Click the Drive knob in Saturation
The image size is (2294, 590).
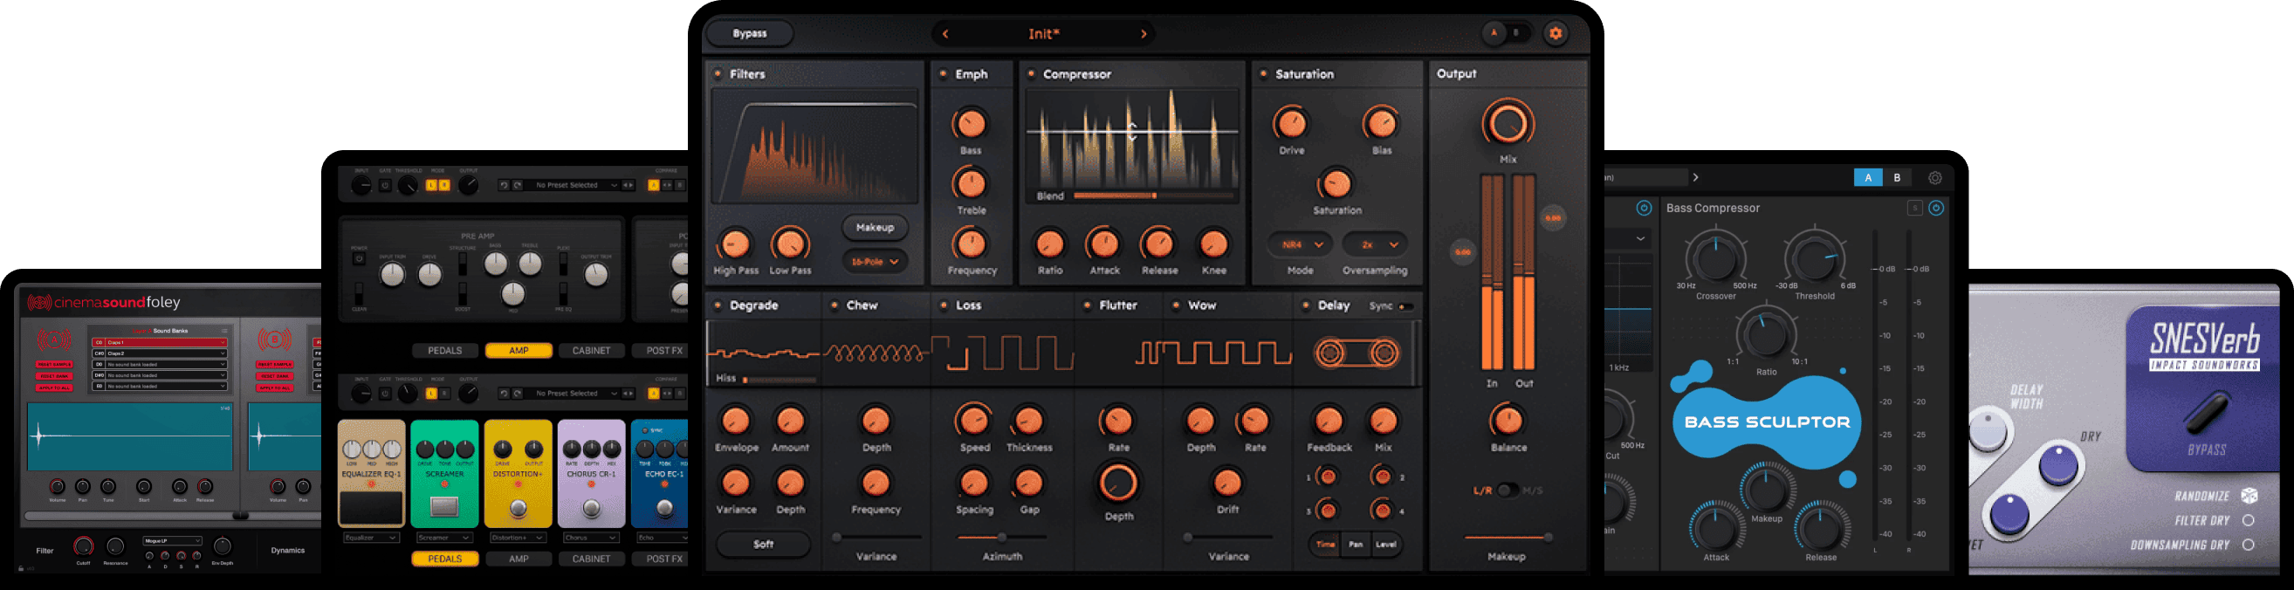pos(1291,124)
